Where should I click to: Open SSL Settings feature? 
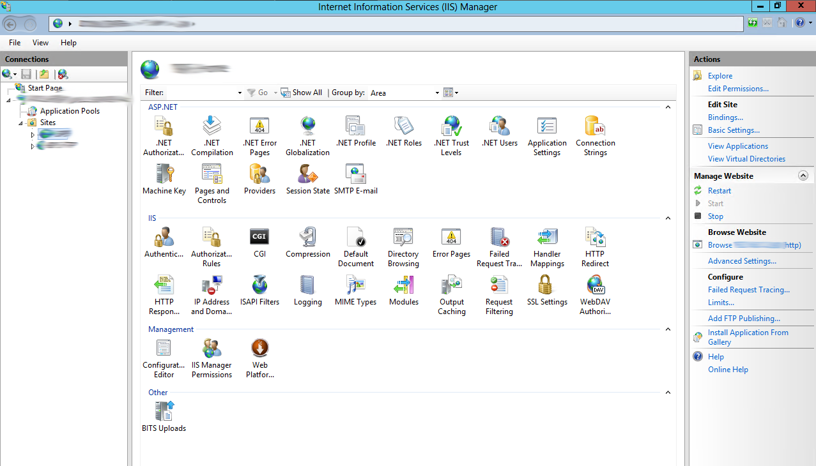(x=547, y=290)
